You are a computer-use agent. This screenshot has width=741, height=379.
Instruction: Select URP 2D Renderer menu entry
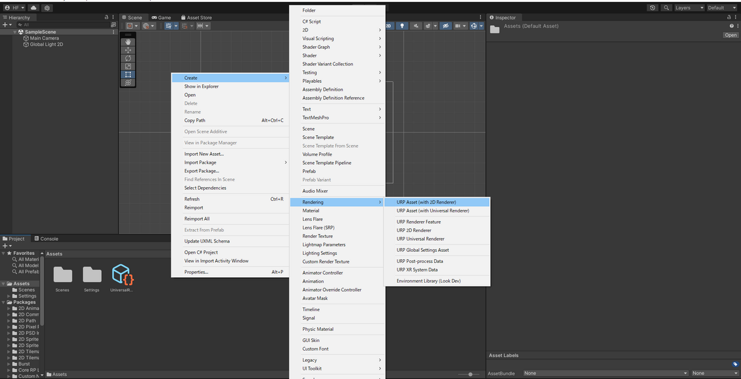pyautogui.click(x=437, y=230)
